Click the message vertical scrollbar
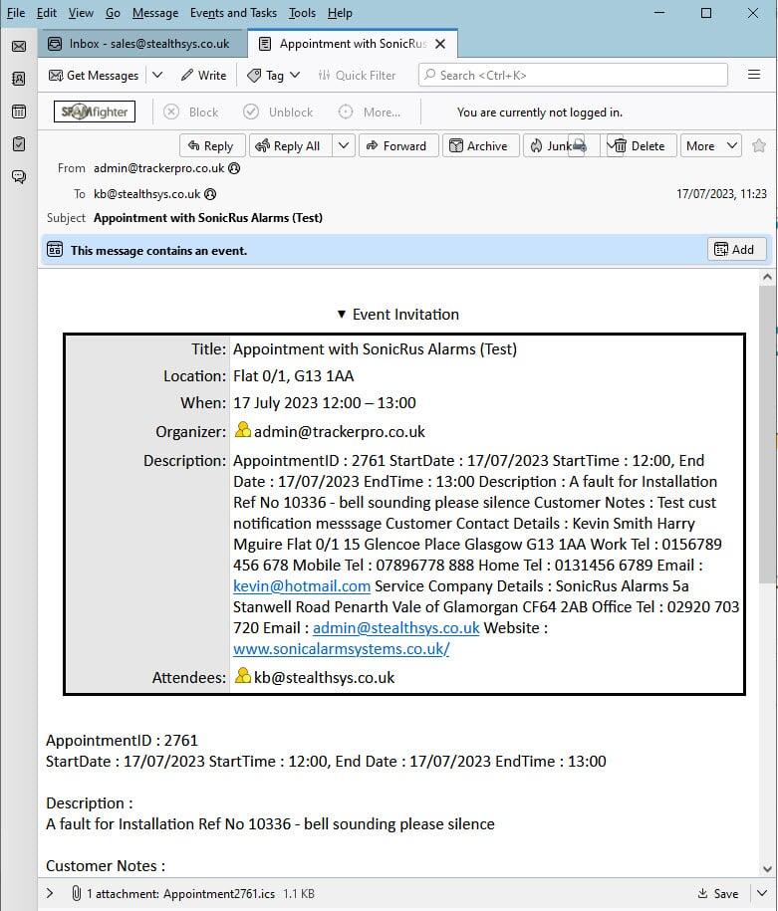 (766, 448)
